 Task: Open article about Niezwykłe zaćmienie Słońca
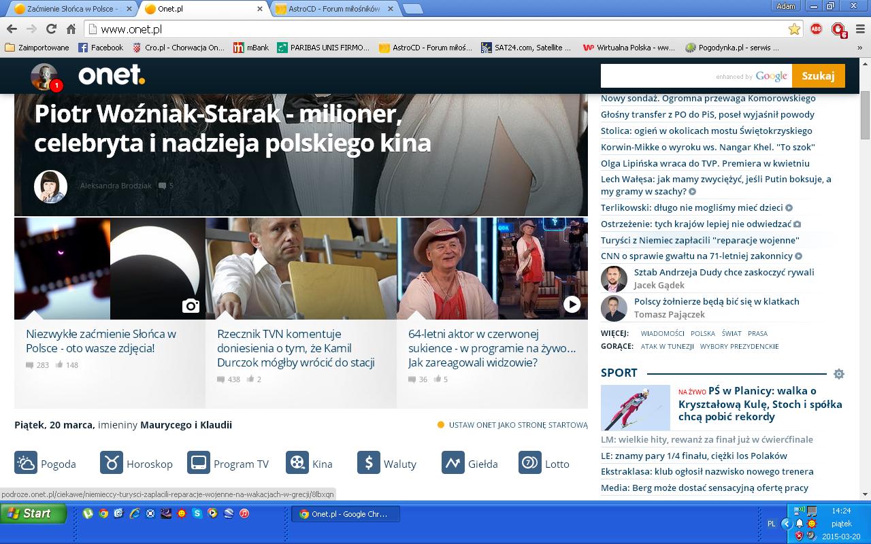(x=101, y=341)
